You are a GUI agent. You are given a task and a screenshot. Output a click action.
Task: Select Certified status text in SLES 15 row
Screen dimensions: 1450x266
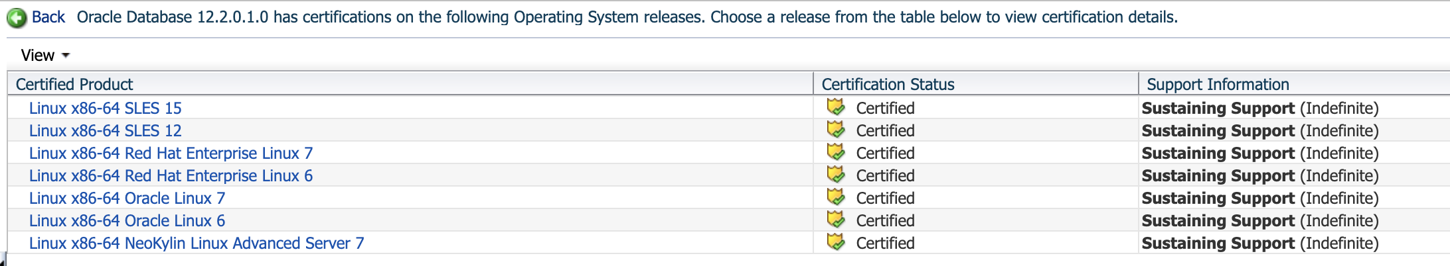click(885, 108)
